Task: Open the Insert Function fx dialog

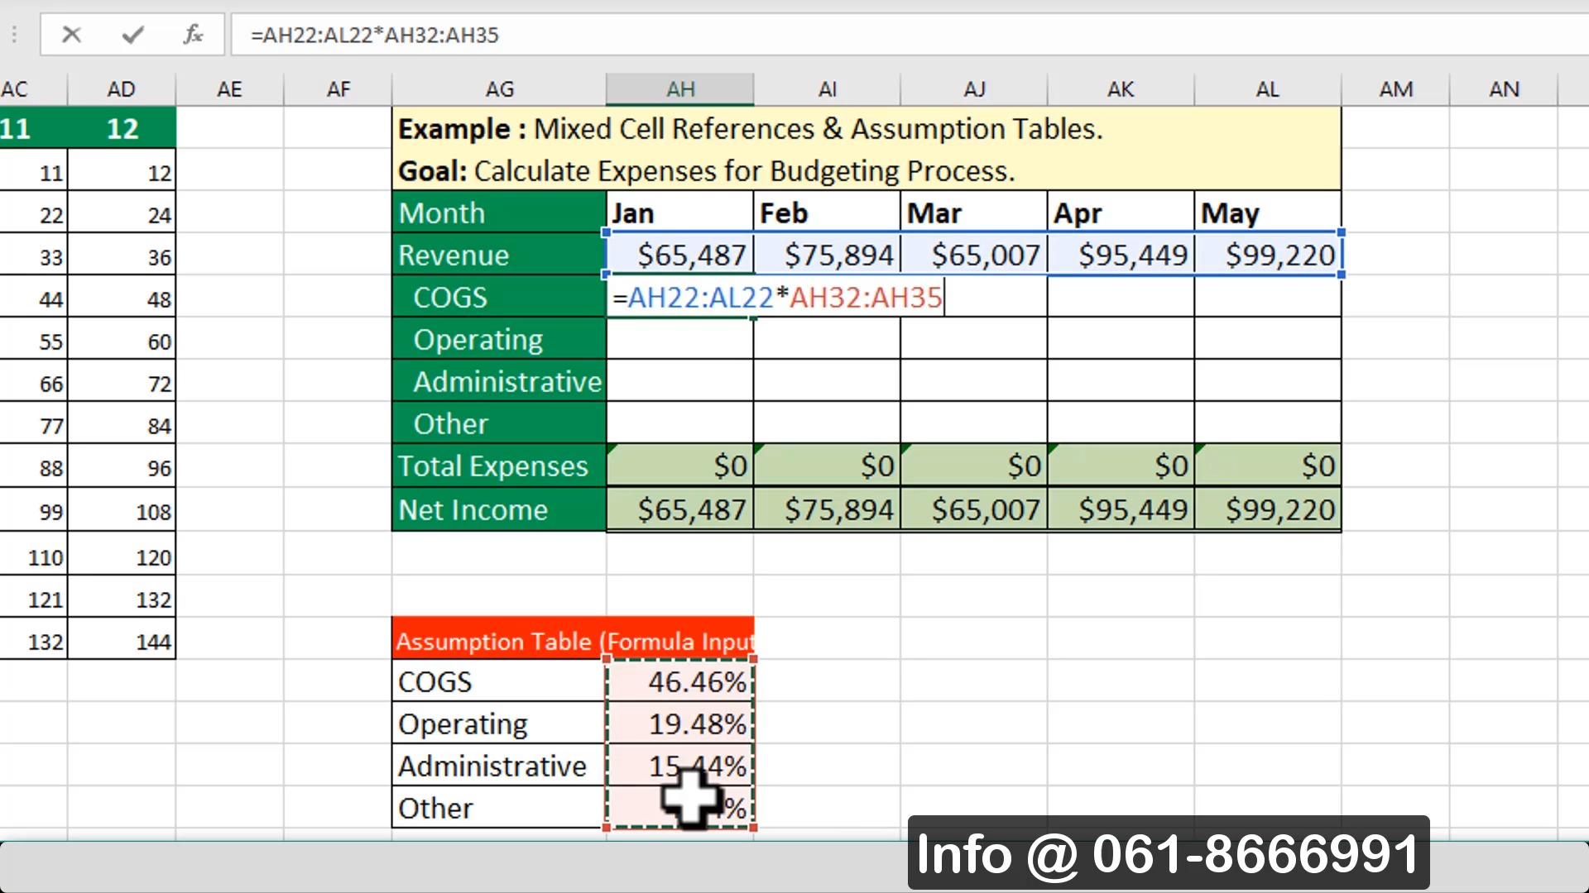Action: click(193, 35)
